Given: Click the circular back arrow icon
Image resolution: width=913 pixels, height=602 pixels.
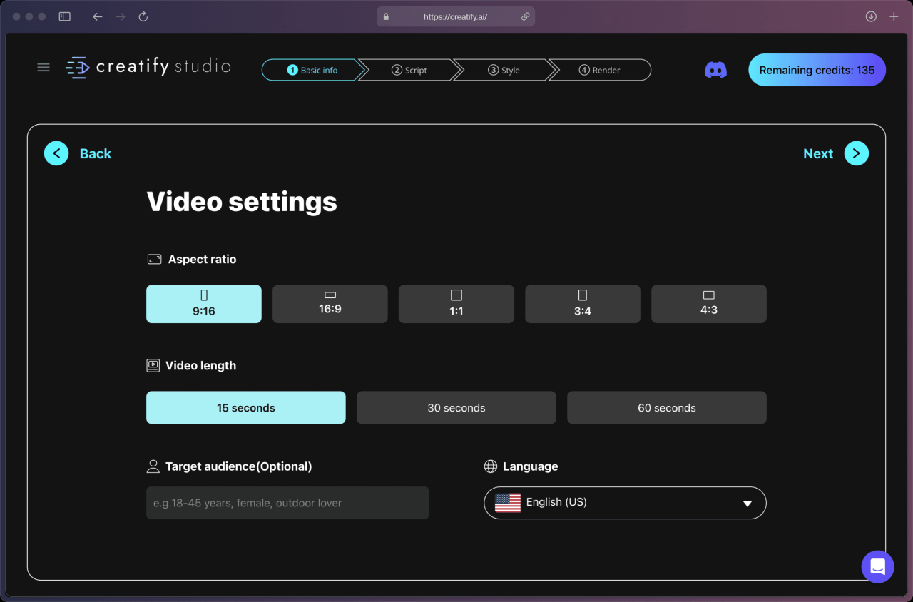Looking at the screenshot, I should coord(56,153).
